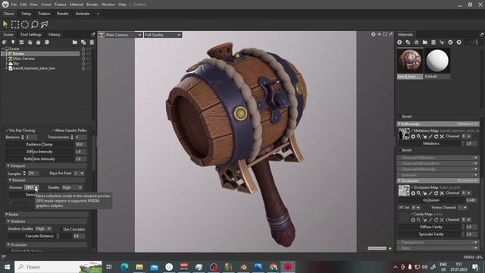The image size is (485, 273).
Task: Add a new camera from Scene toolbar
Action: [x=21, y=42]
